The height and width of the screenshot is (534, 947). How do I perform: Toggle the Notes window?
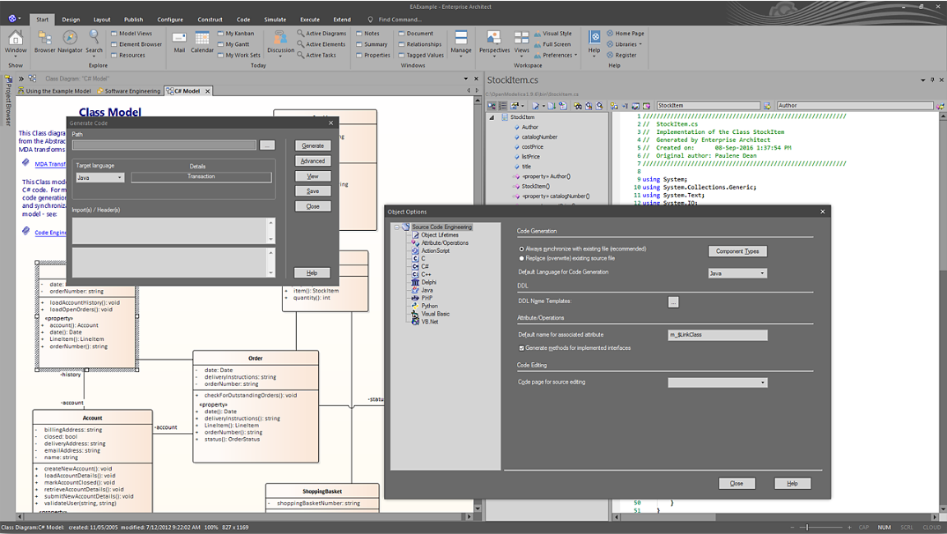pyautogui.click(x=367, y=34)
